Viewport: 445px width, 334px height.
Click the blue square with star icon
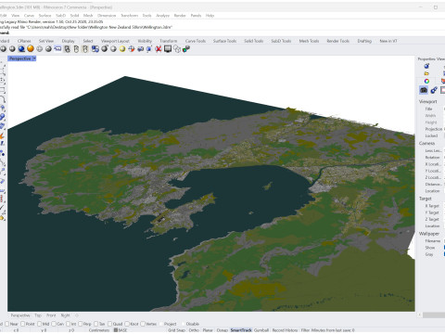pos(149,49)
